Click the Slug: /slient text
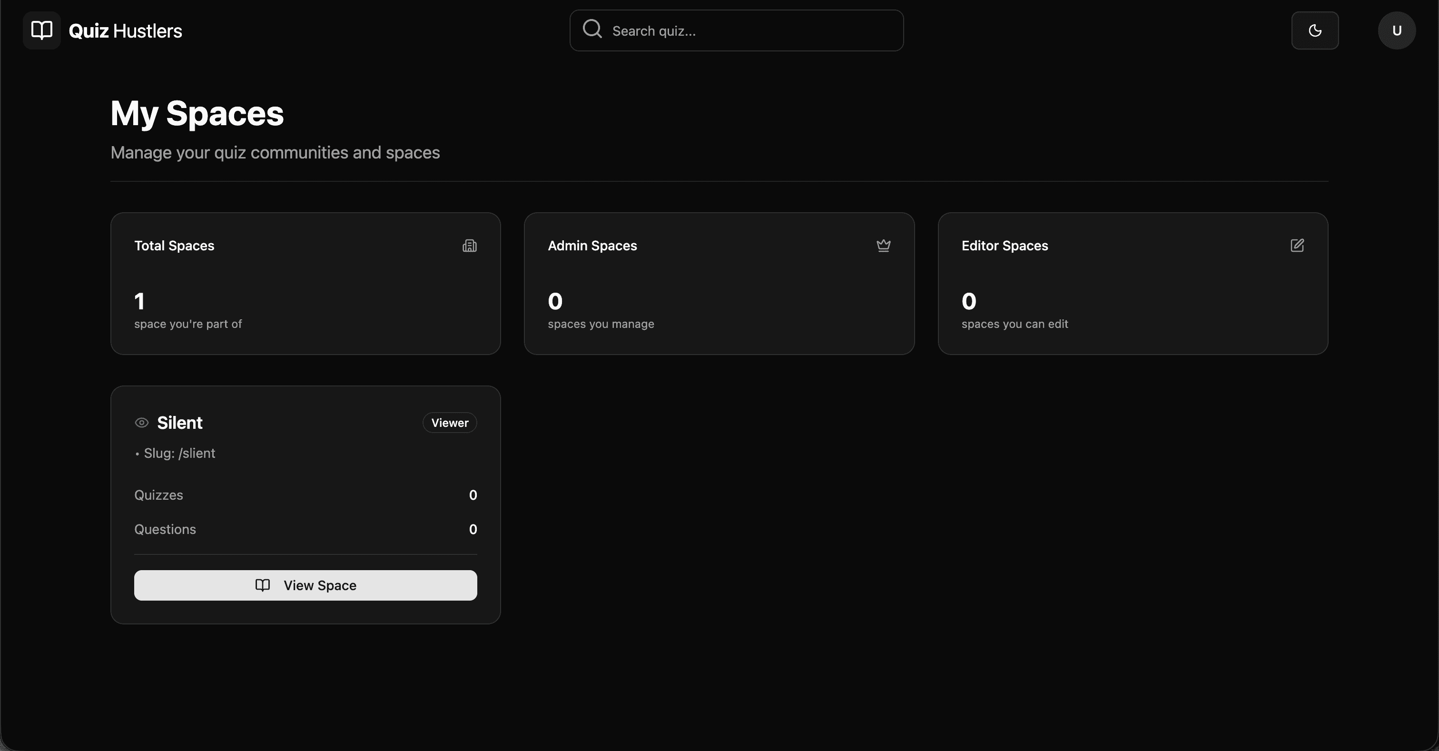This screenshot has width=1439, height=751. point(179,453)
